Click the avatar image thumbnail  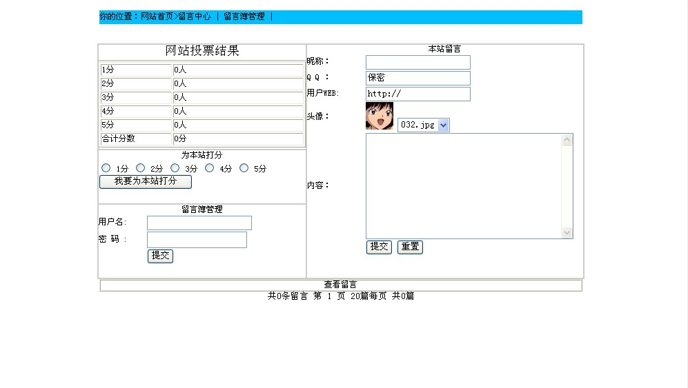pyautogui.click(x=379, y=116)
